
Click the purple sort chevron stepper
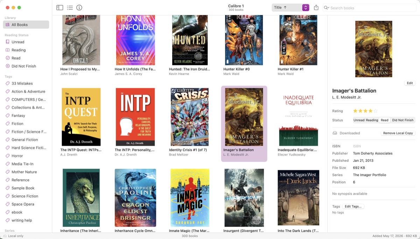306,7
